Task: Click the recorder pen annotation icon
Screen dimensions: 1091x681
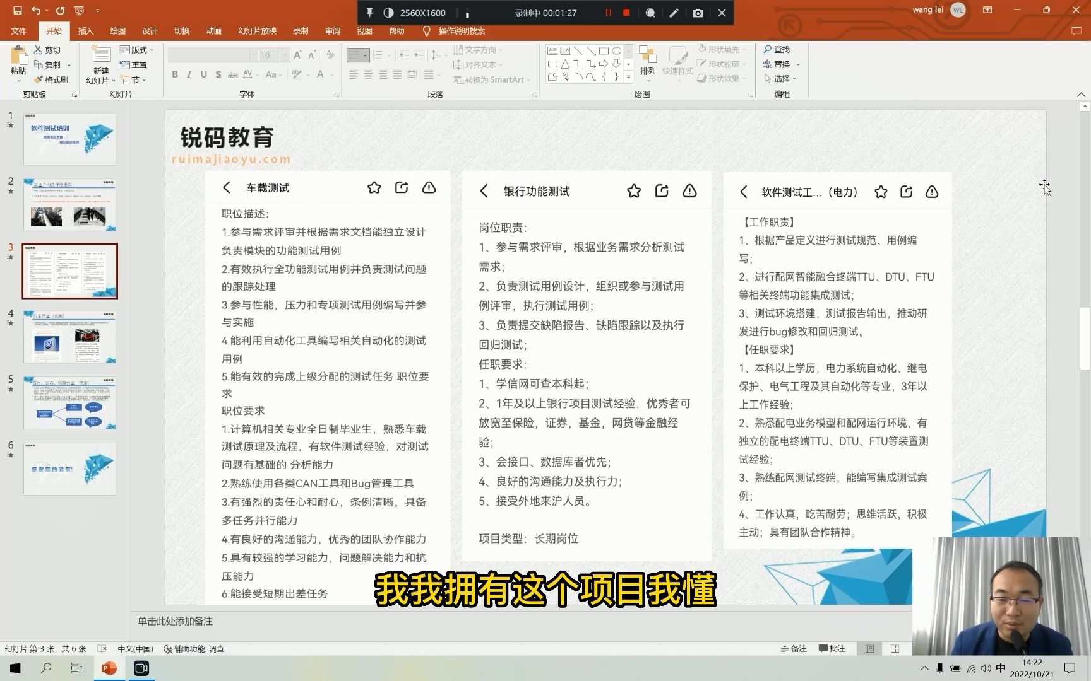Action: click(x=674, y=13)
